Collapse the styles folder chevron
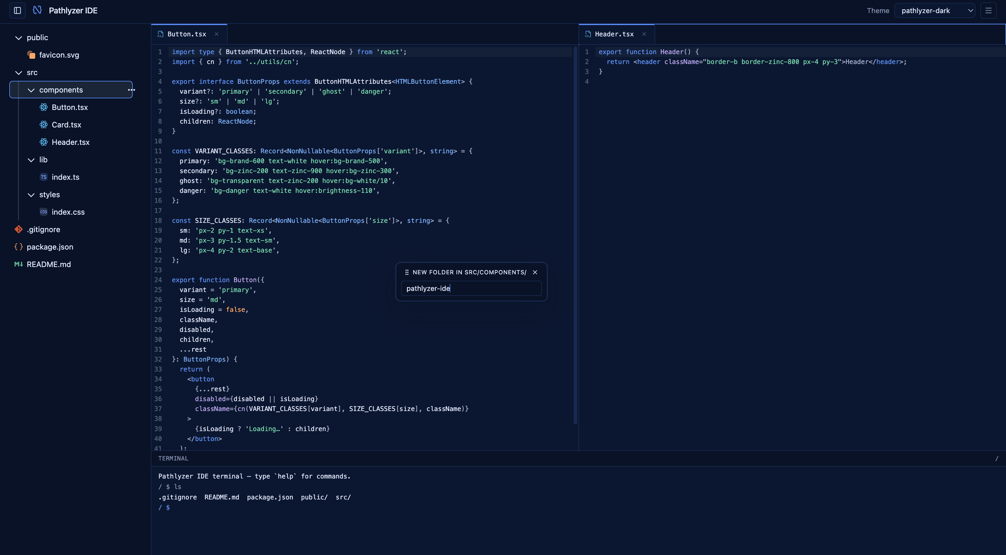The image size is (1006, 555). (31, 195)
